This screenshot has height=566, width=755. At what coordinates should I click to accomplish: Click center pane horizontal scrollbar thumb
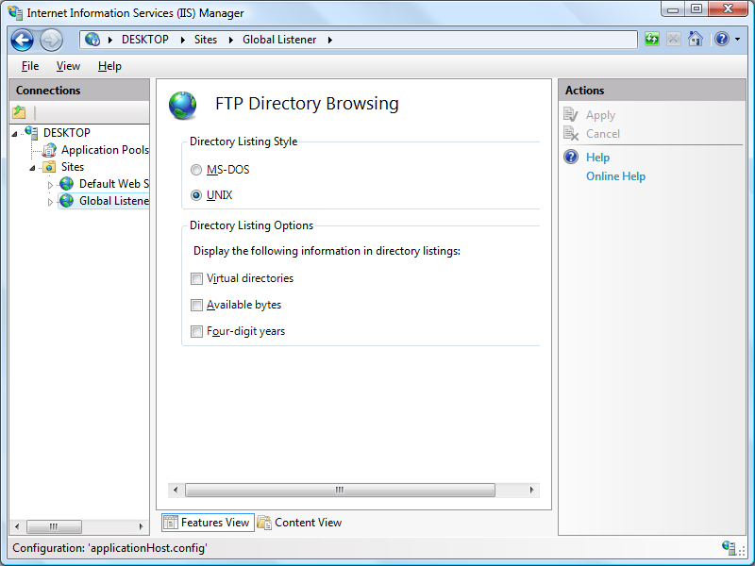pos(340,490)
